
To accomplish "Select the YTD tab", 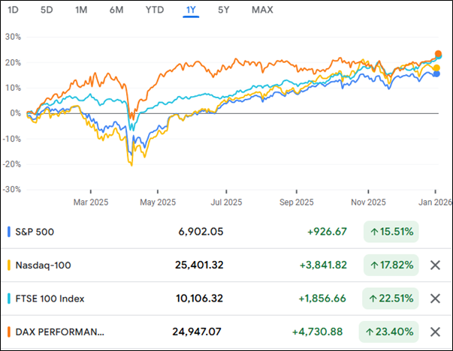I will [x=154, y=10].
